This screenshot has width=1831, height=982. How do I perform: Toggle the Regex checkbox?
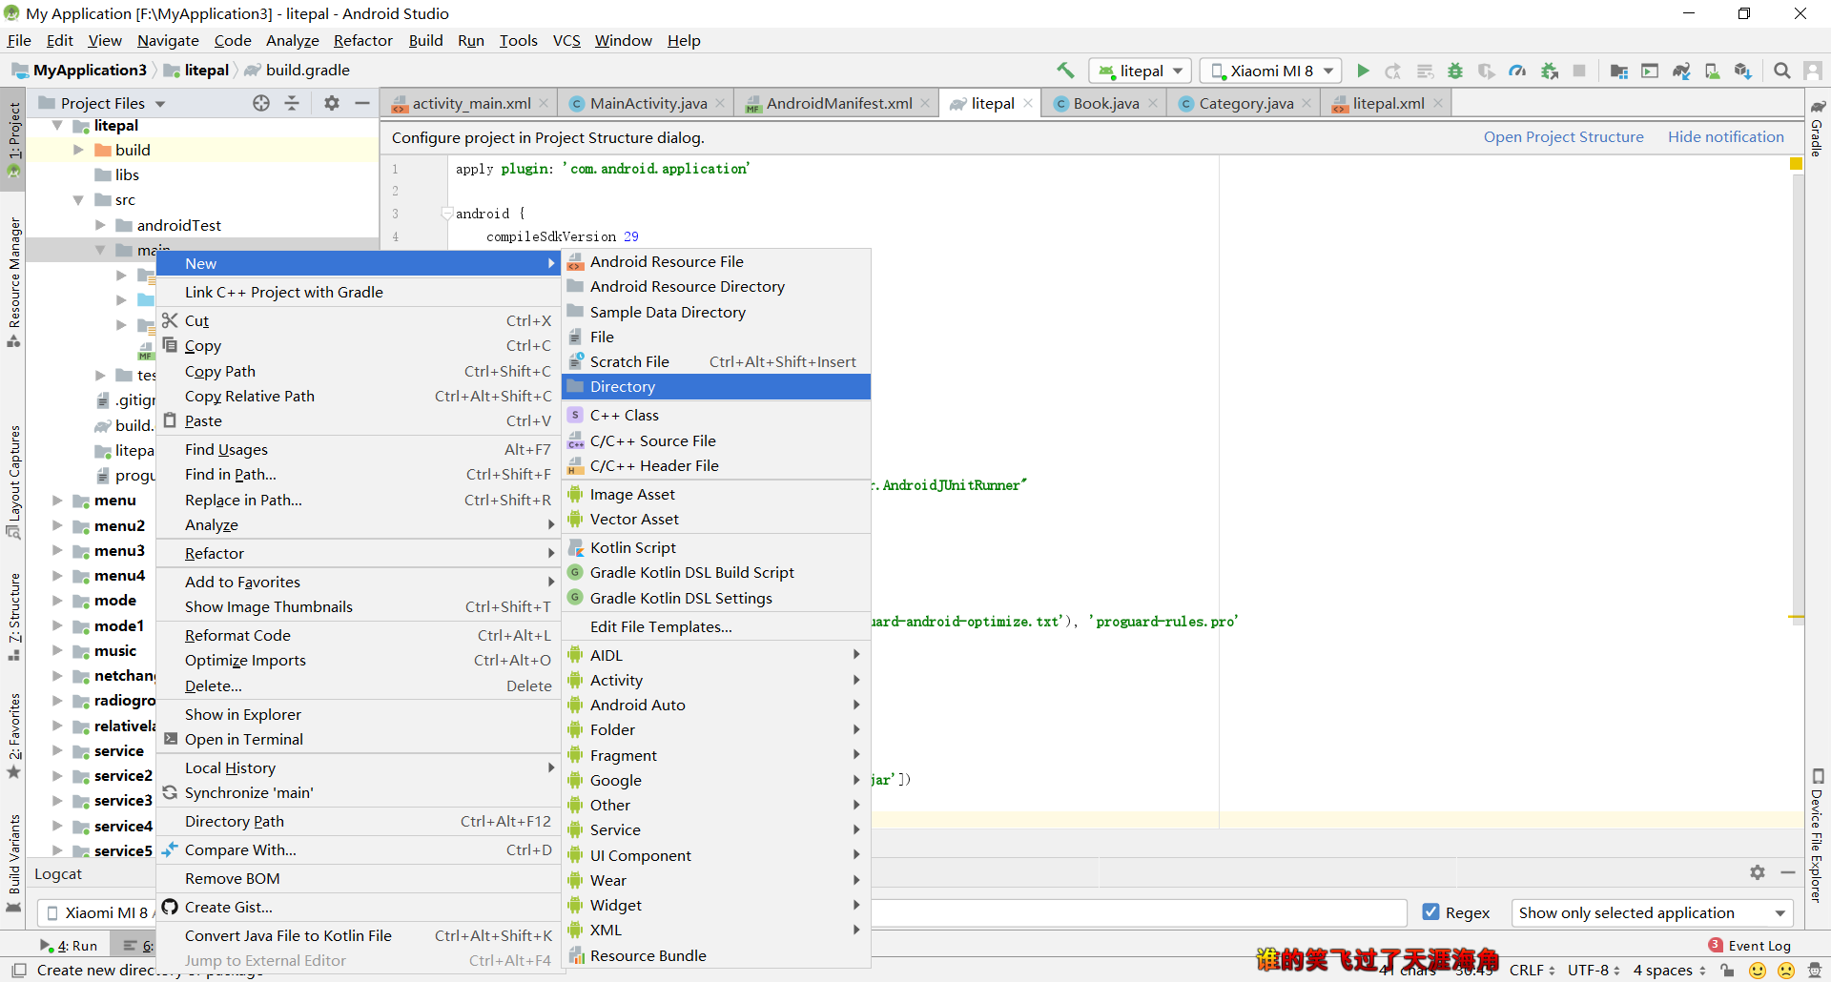point(1430,912)
